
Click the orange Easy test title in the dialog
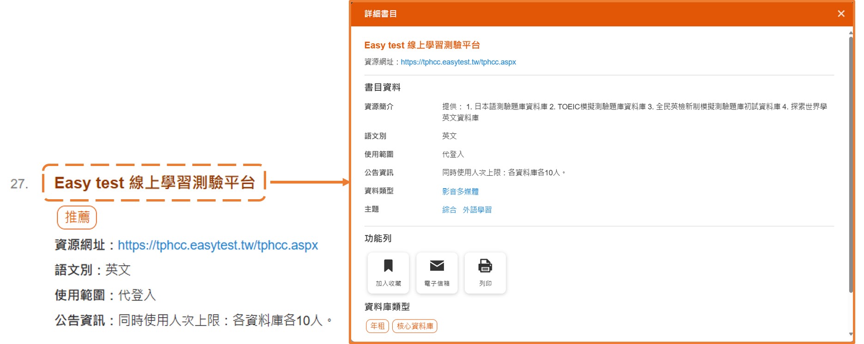422,45
